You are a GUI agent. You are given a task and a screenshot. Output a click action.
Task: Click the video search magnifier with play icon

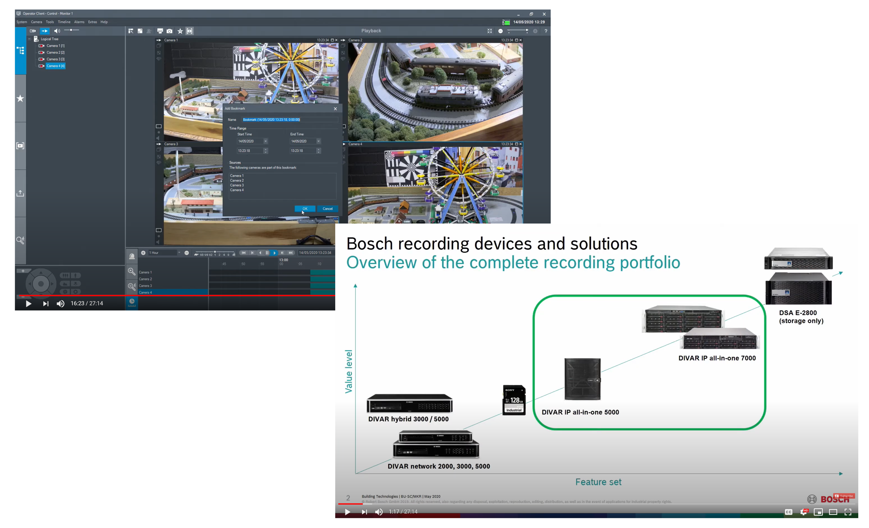(x=132, y=271)
